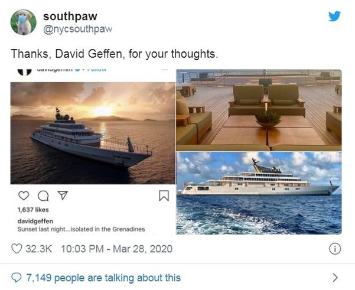Click the Twitter bird logo
The height and width of the screenshot is (290, 355).
[x=334, y=16]
